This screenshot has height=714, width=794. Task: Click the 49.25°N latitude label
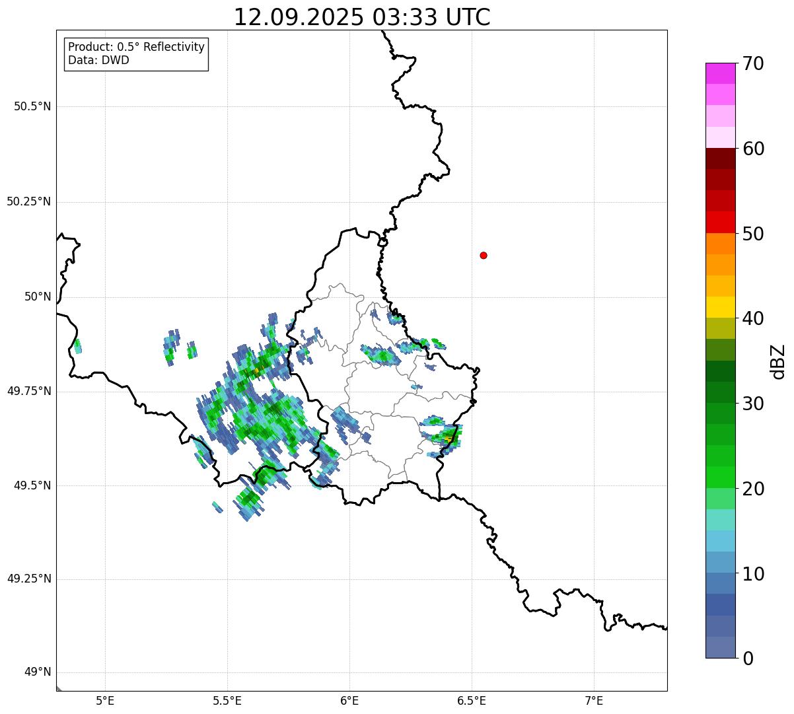point(29,579)
